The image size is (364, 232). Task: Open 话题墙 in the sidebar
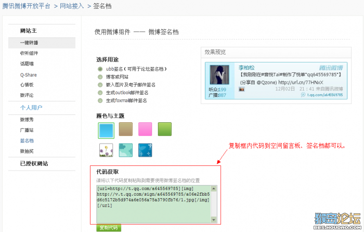click(27, 63)
